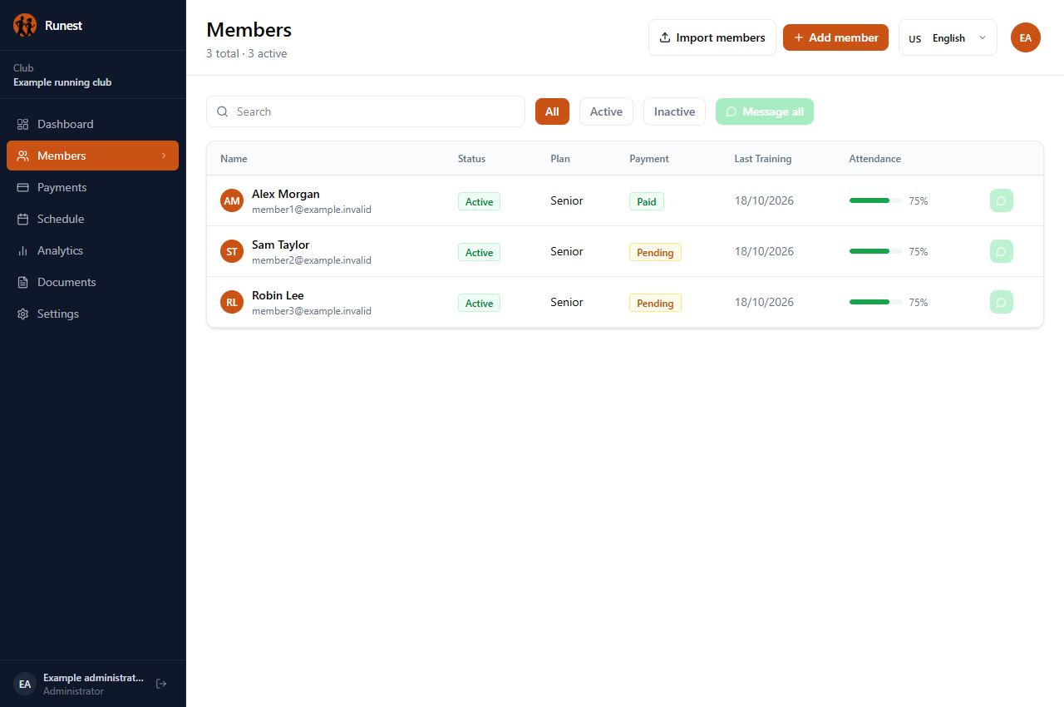Click the search magnifier icon
1064x707 pixels.
222,111
